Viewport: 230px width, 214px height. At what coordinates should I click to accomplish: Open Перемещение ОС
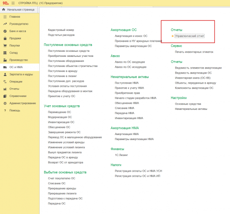click(x=60, y=112)
